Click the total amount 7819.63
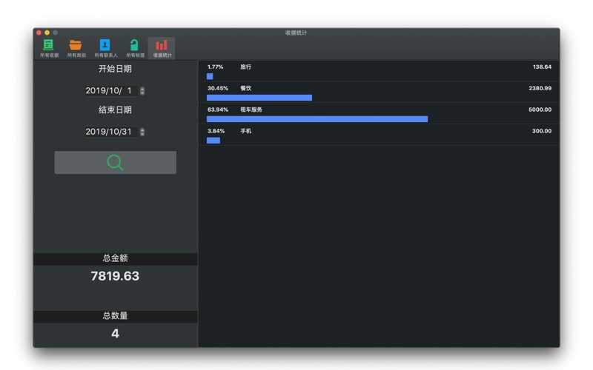Screen dimensions: 593x370 coord(115,276)
